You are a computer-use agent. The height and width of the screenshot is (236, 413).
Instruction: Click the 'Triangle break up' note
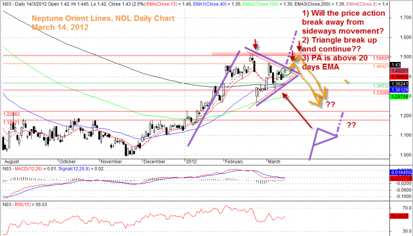click(339, 40)
